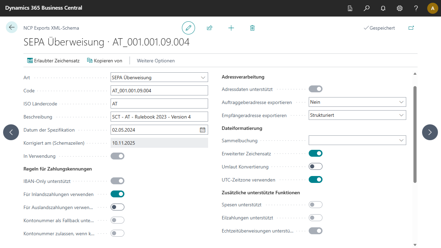Toggle Kontonummer als Fallback switch

coord(117,220)
